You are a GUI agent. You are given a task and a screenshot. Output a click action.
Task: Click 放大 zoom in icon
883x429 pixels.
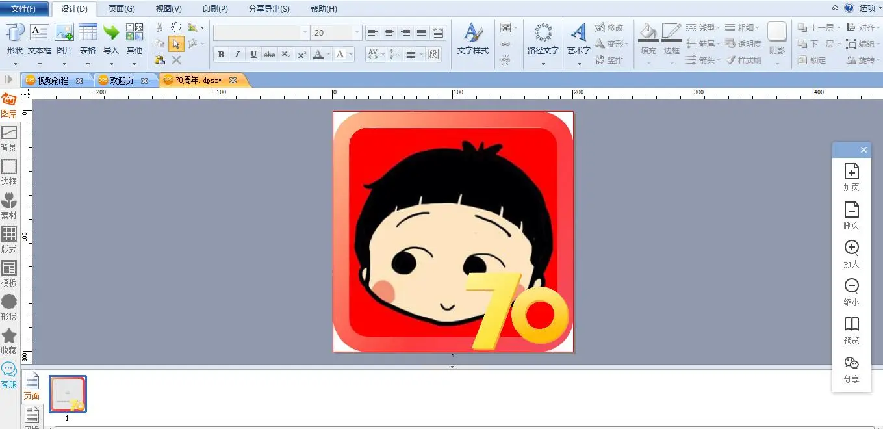click(x=851, y=253)
